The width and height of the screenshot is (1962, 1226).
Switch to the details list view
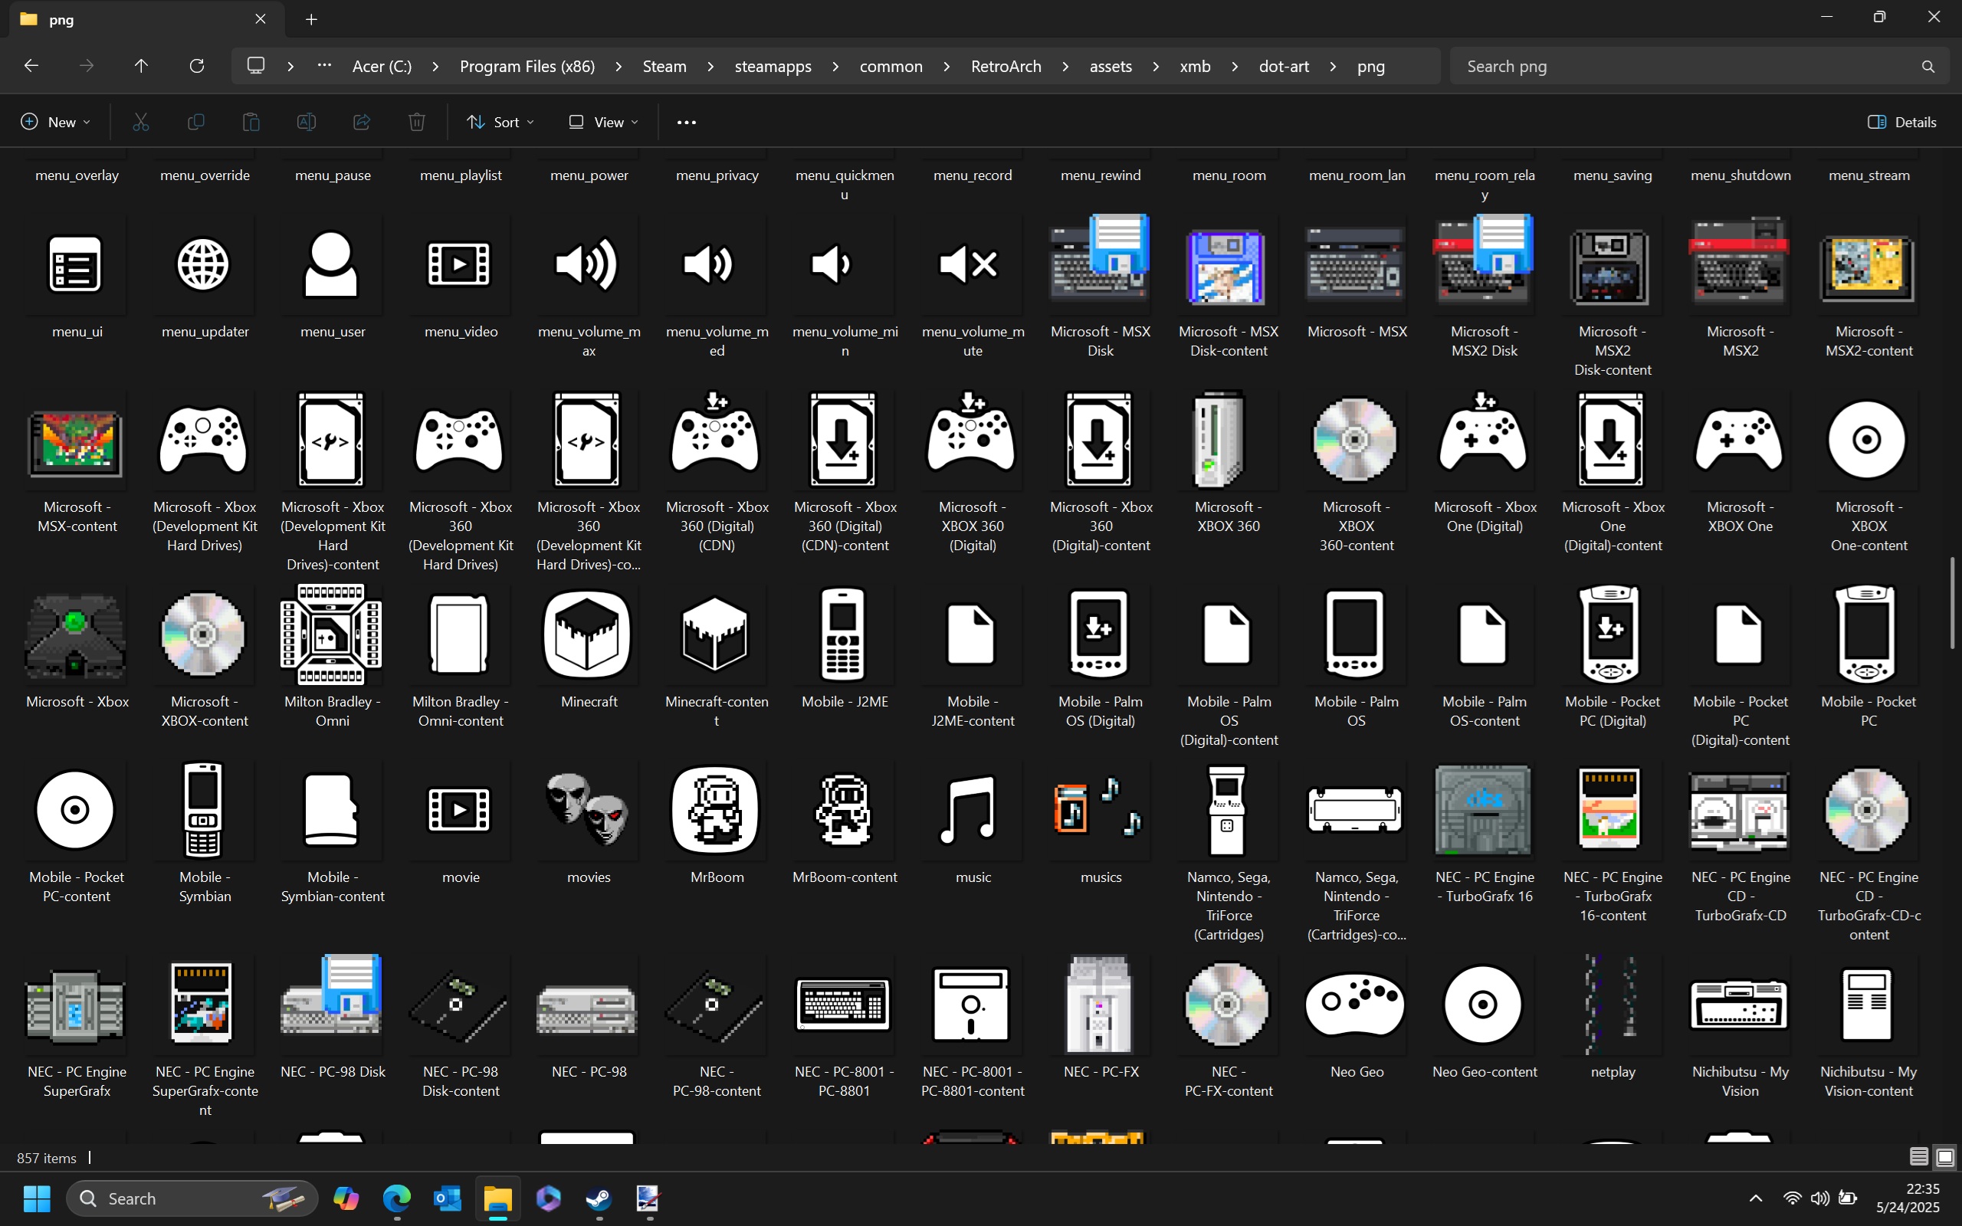(1918, 1157)
